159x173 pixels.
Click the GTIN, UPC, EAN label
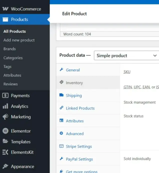141,87
